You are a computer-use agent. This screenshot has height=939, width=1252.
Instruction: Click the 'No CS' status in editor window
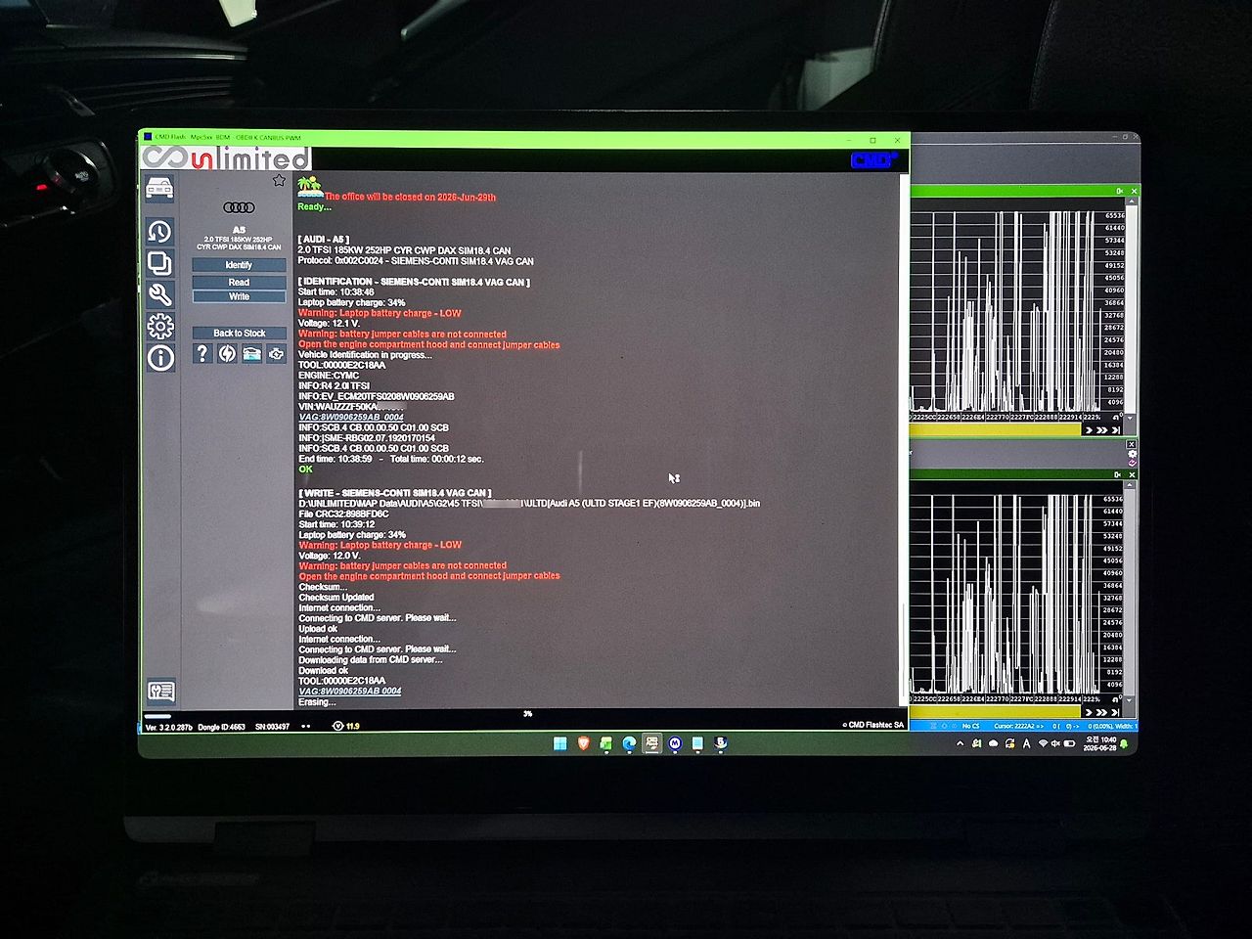pos(970,726)
